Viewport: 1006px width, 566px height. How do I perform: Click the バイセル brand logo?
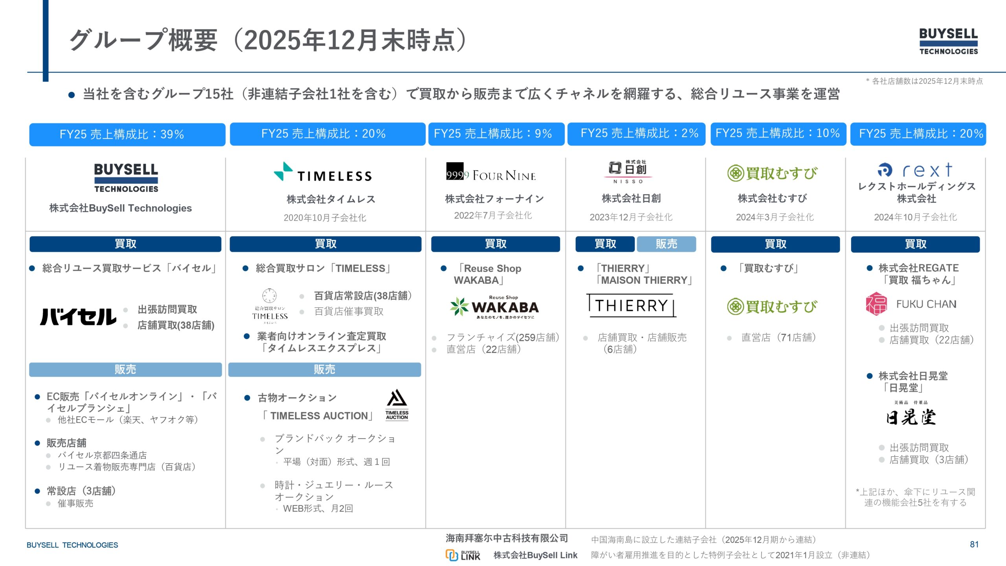(x=78, y=317)
